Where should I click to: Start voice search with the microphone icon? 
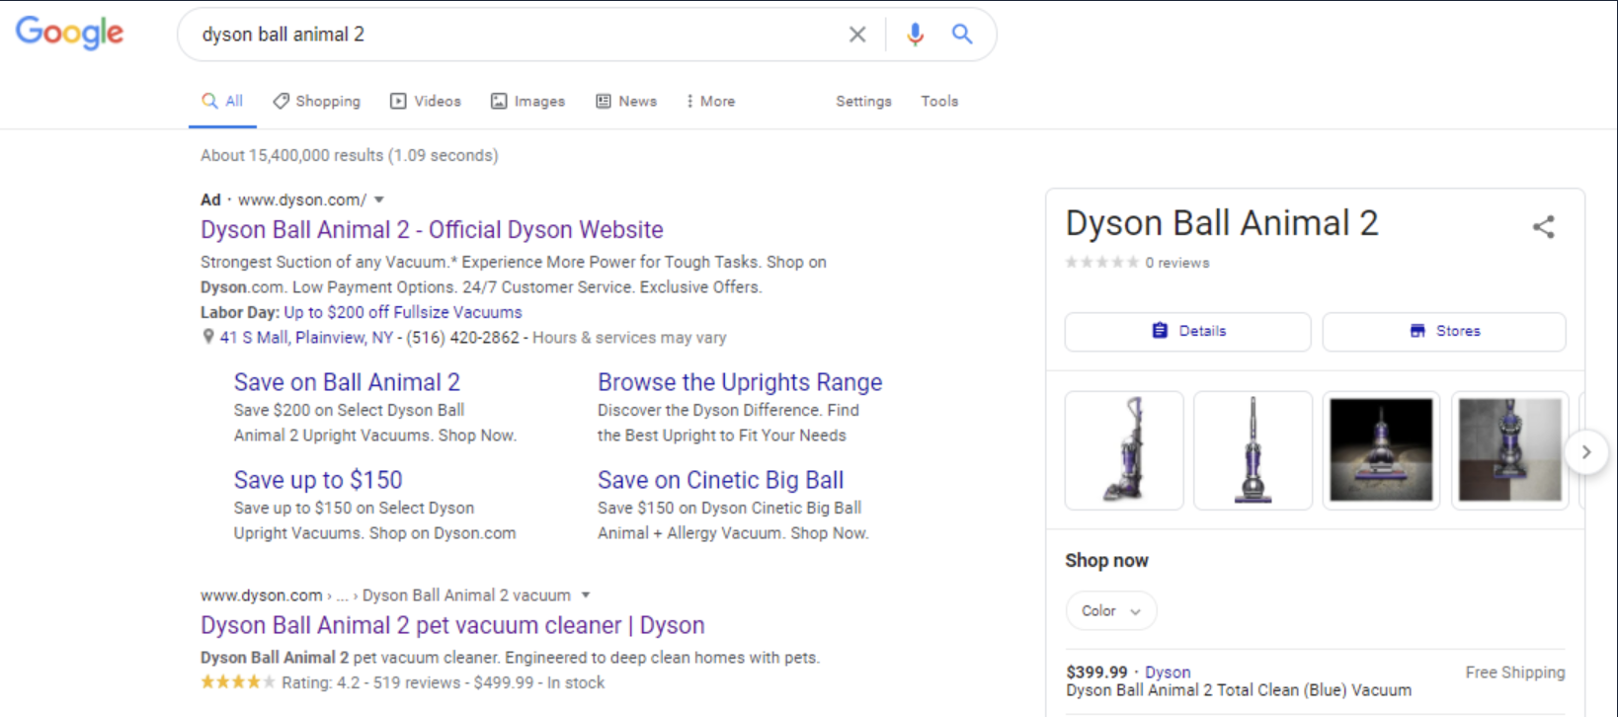pyautogui.click(x=916, y=35)
